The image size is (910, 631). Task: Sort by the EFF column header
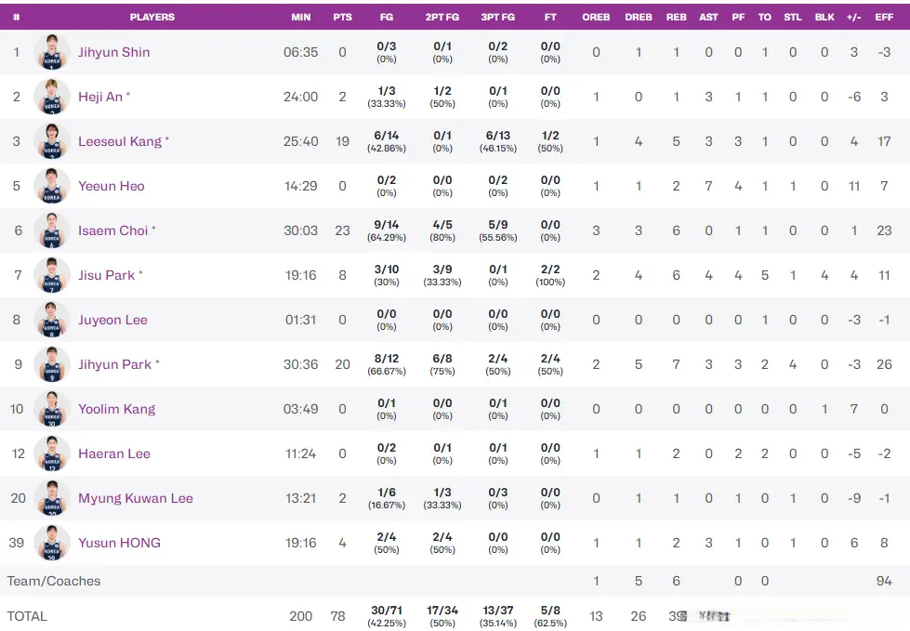point(884,18)
